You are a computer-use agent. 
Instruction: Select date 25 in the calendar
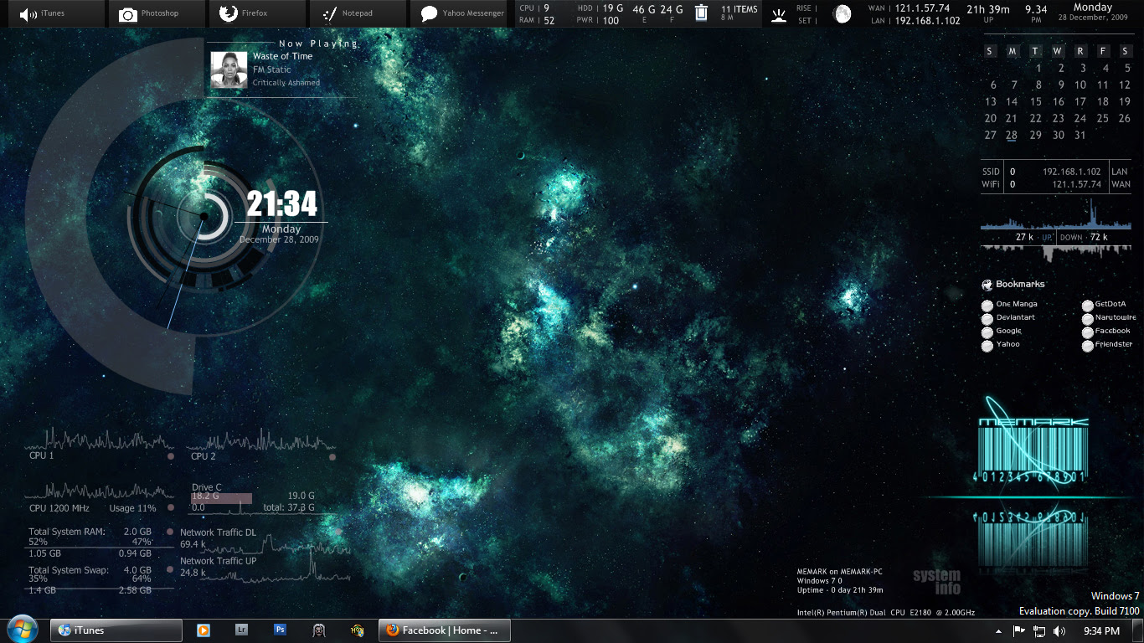[x=1103, y=119]
